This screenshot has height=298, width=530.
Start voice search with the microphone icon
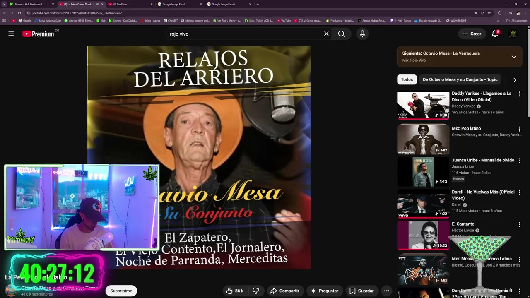tap(362, 34)
